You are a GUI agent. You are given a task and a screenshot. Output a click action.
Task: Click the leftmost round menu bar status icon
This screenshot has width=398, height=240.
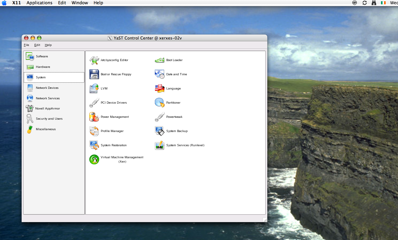click(x=355, y=3)
